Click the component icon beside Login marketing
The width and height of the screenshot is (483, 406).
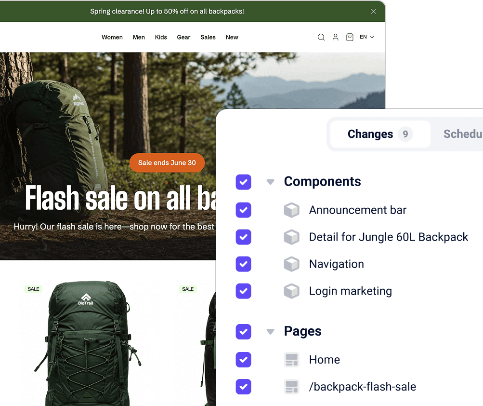click(291, 291)
